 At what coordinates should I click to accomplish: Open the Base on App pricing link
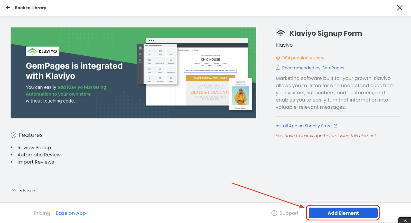tap(71, 213)
